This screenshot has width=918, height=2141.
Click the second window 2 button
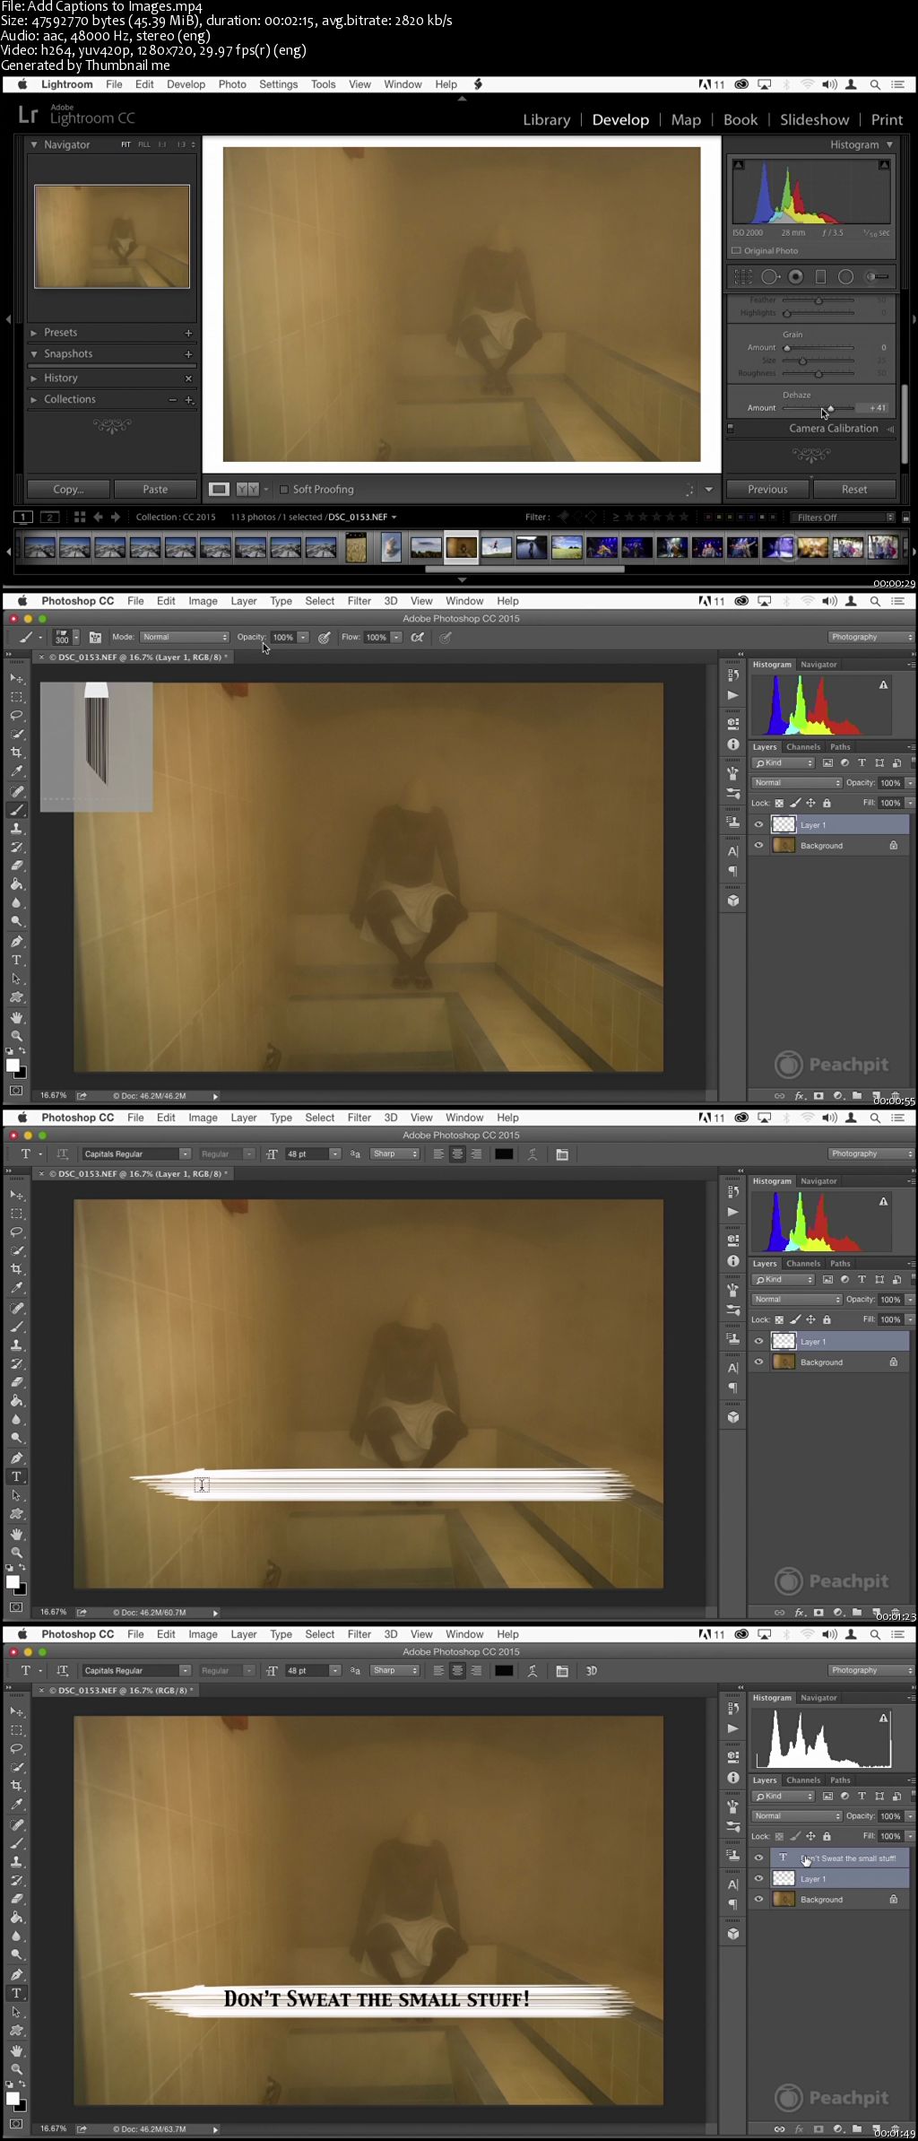pos(50,517)
